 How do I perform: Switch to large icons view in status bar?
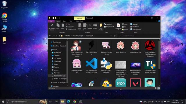159,88
